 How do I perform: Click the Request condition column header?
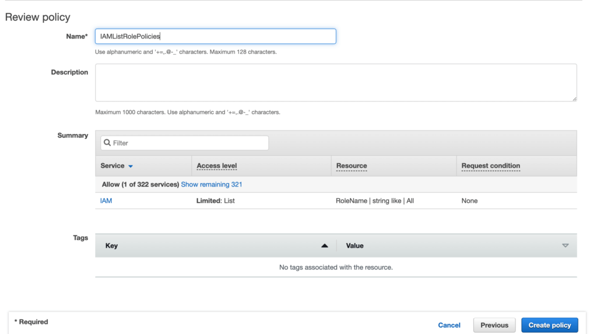point(490,166)
